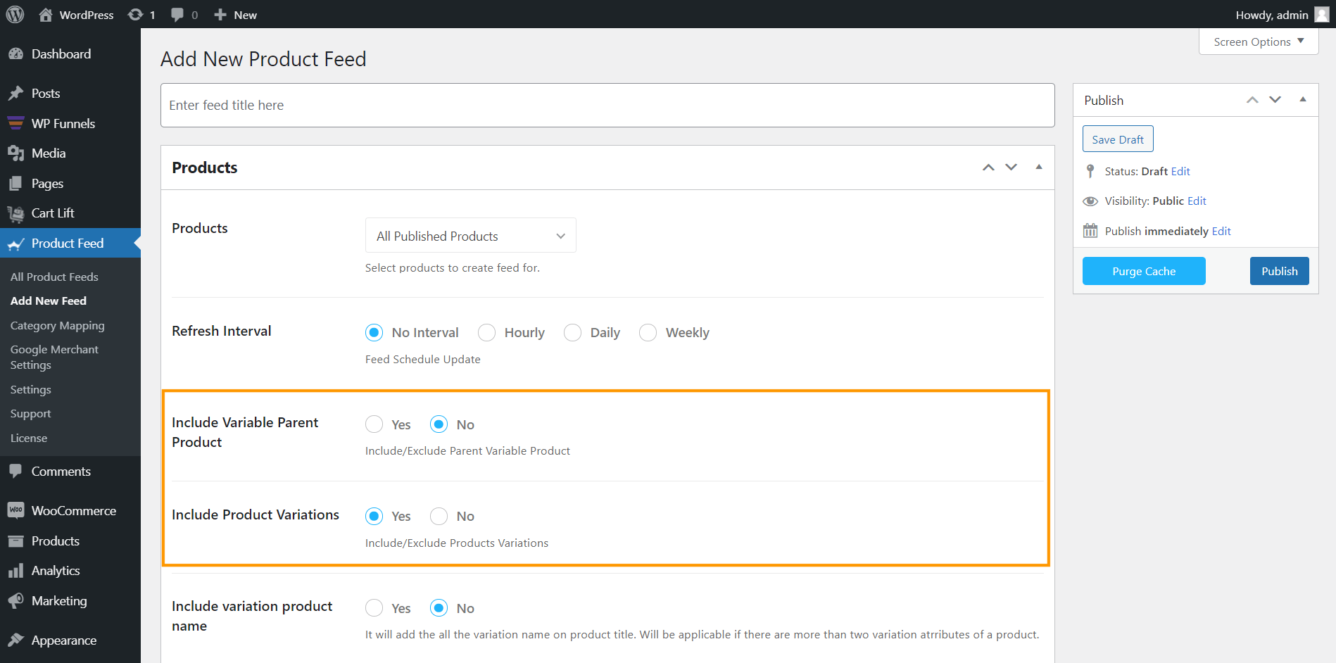Collapse the Publish box

pos(1303,99)
